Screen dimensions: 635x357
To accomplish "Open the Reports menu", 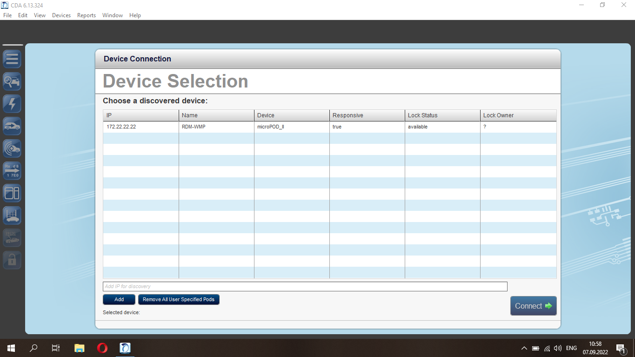I will [x=87, y=15].
